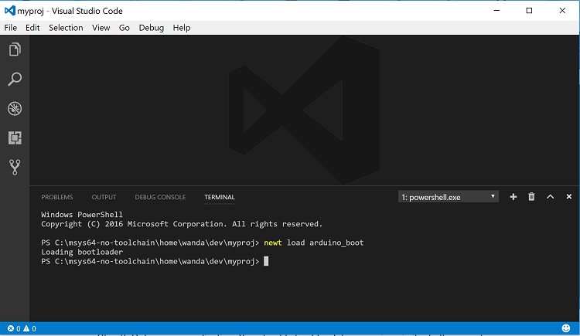Click 'arduino_boot' argument in terminal
This screenshot has height=336, width=580.
click(336, 243)
